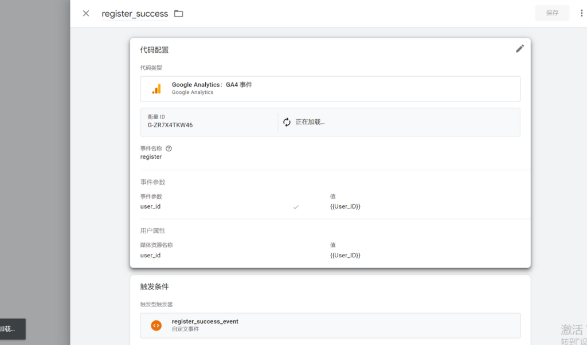Edit the register_success tag name field

pos(135,14)
